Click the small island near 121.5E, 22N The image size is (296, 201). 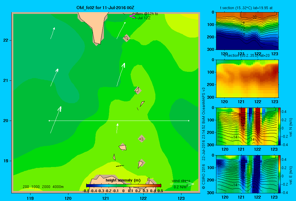(126, 38)
